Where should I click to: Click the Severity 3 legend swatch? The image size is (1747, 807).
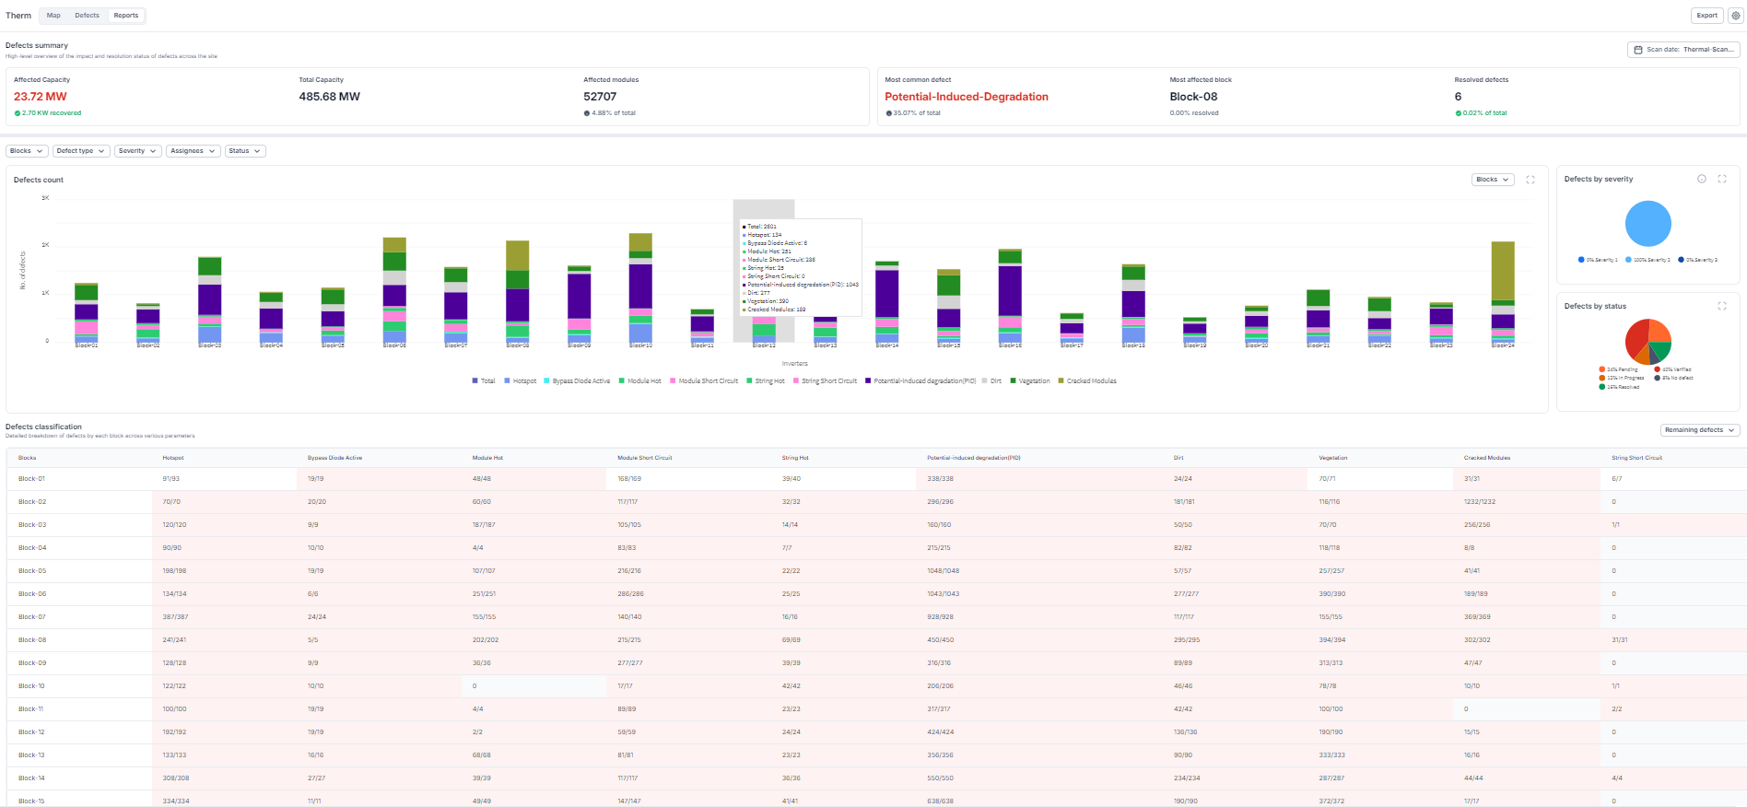click(x=1682, y=260)
